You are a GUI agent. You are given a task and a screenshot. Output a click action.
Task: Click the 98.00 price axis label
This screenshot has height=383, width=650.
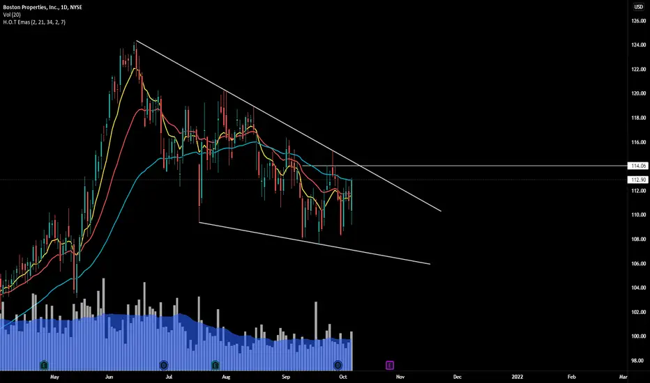pyautogui.click(x=638, y=360)
